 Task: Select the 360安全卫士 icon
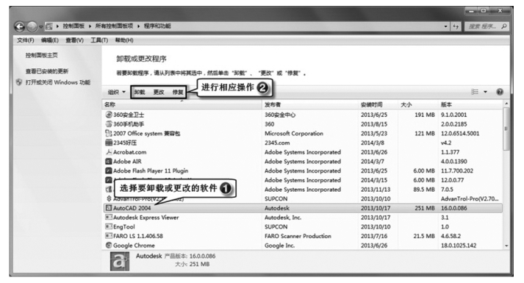(x=109, y=115)
